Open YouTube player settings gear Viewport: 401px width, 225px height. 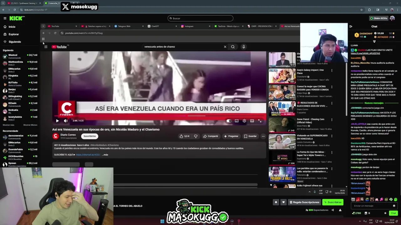click(x=244, y=121)
